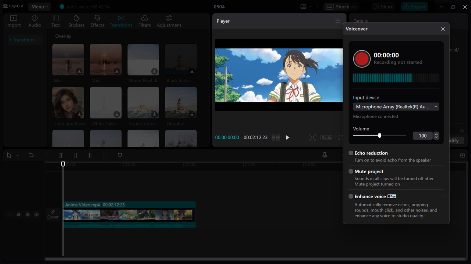Lock the video track
The height and width of the screenshot is (264, 471).
(19, 214)
